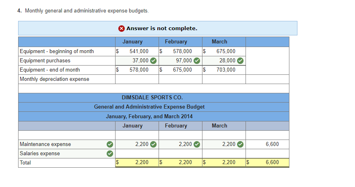Click March end of month value 703,000
Image resolution: width=355 pixels, height=187 pixels.
coord(226,70)
